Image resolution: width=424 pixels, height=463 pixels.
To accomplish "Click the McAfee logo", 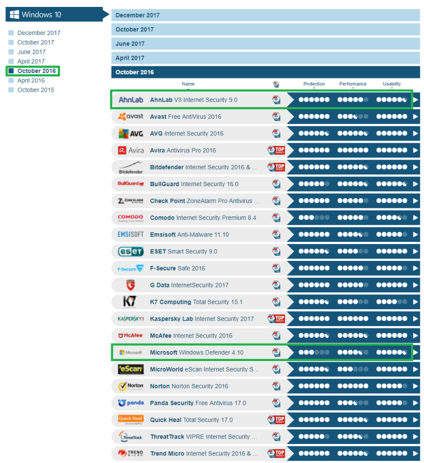I will [131, 335].
